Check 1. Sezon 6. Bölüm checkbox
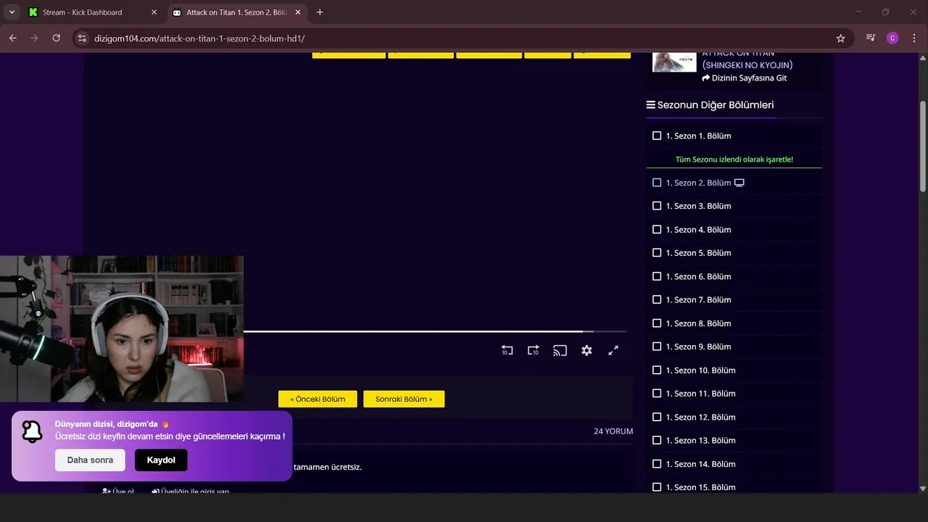The image size is (928, 522). 657,276
